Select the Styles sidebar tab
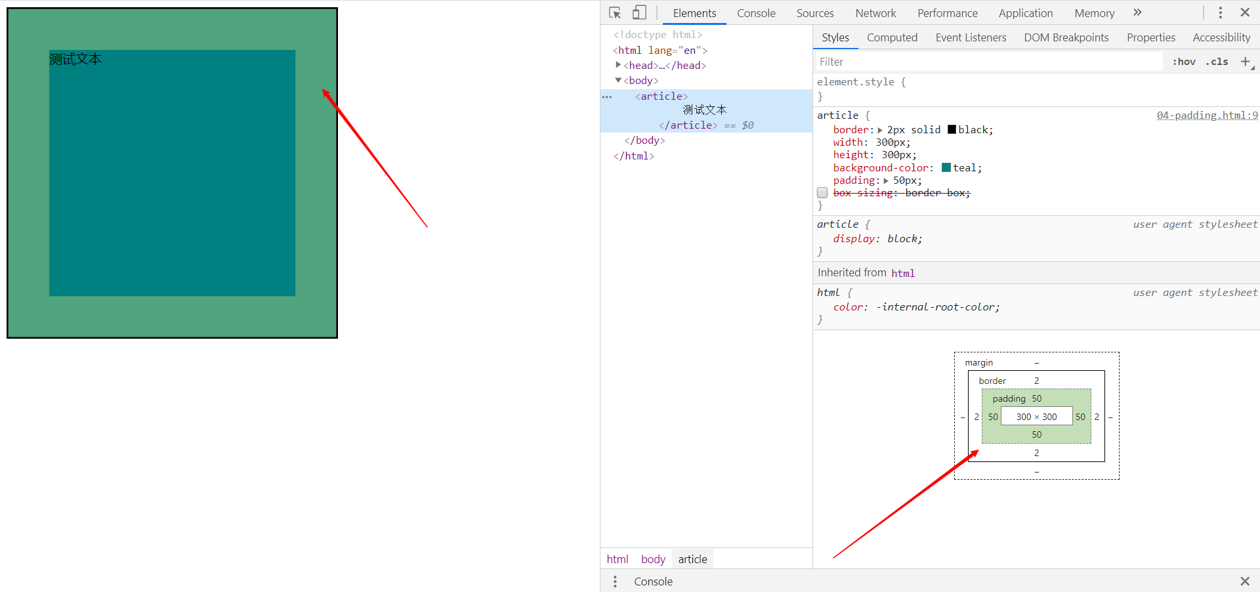Screen dimensions: 1260x592 [835, 37]
